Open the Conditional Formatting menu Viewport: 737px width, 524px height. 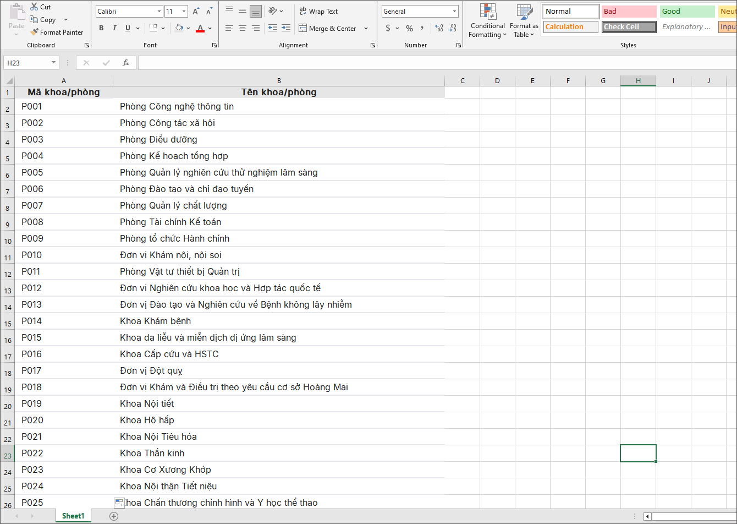click(x=488, y=22)
